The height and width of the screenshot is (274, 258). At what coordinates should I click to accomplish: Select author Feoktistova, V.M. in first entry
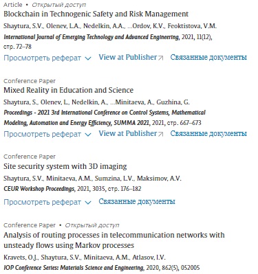tap(192, 26)
